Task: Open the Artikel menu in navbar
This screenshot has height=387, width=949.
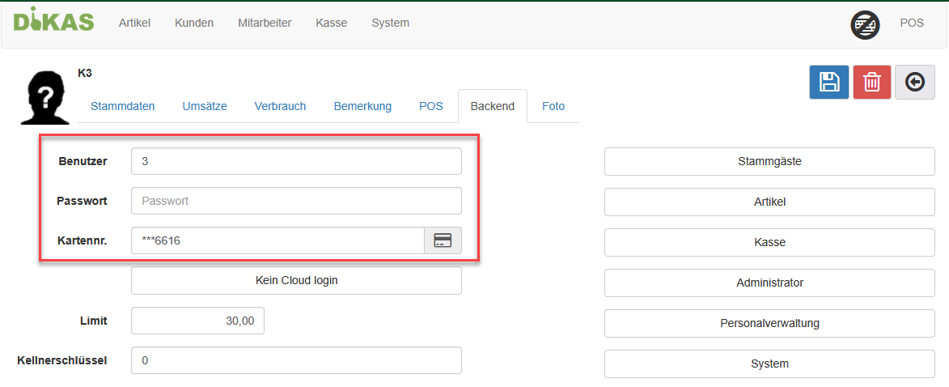Action: [134, 23]
